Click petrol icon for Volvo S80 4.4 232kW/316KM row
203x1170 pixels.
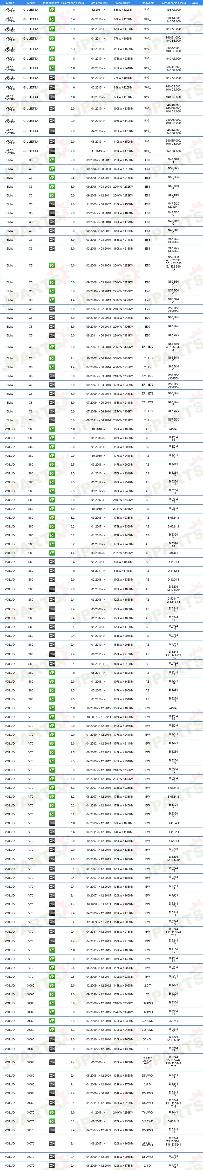tap(52, 553)
